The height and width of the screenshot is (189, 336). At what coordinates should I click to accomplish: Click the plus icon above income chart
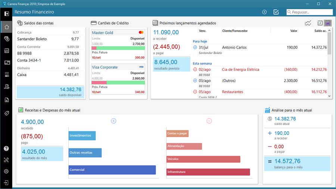click(113, 121)
